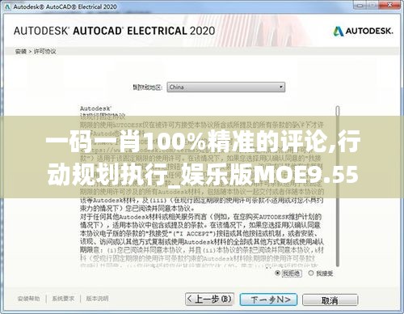Click the 上一步(B) back button
The width and height of the screenshot is (404, 314).
209,299
